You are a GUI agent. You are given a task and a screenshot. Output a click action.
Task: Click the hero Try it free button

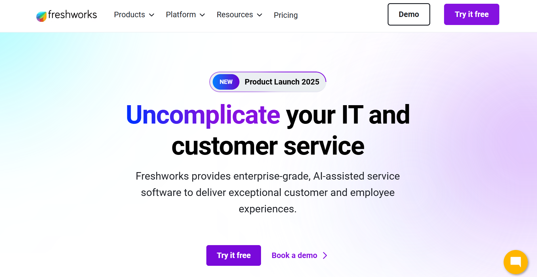point(233,255)
